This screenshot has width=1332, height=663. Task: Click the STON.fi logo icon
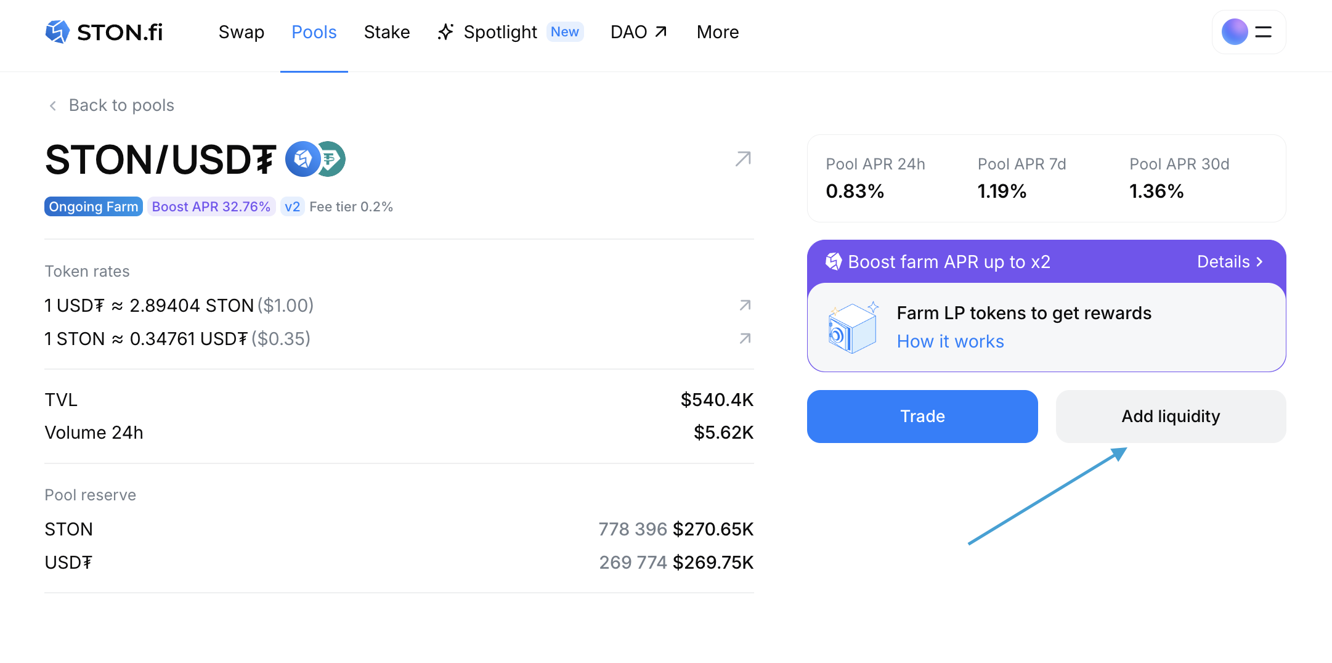57,32
